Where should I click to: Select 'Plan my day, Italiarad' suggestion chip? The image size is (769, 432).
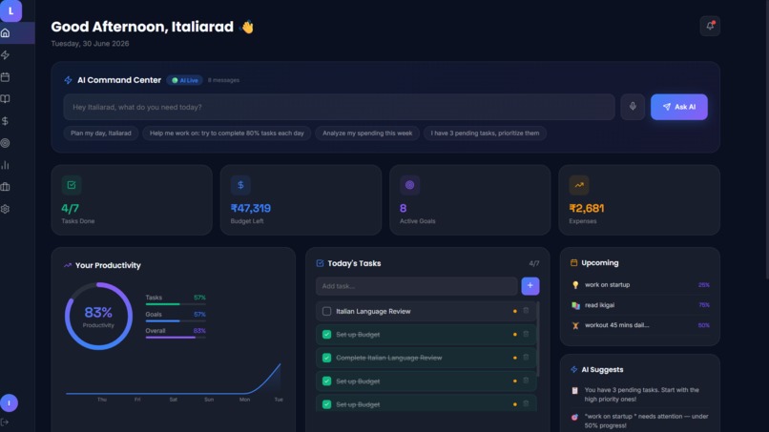pos(100,134)
